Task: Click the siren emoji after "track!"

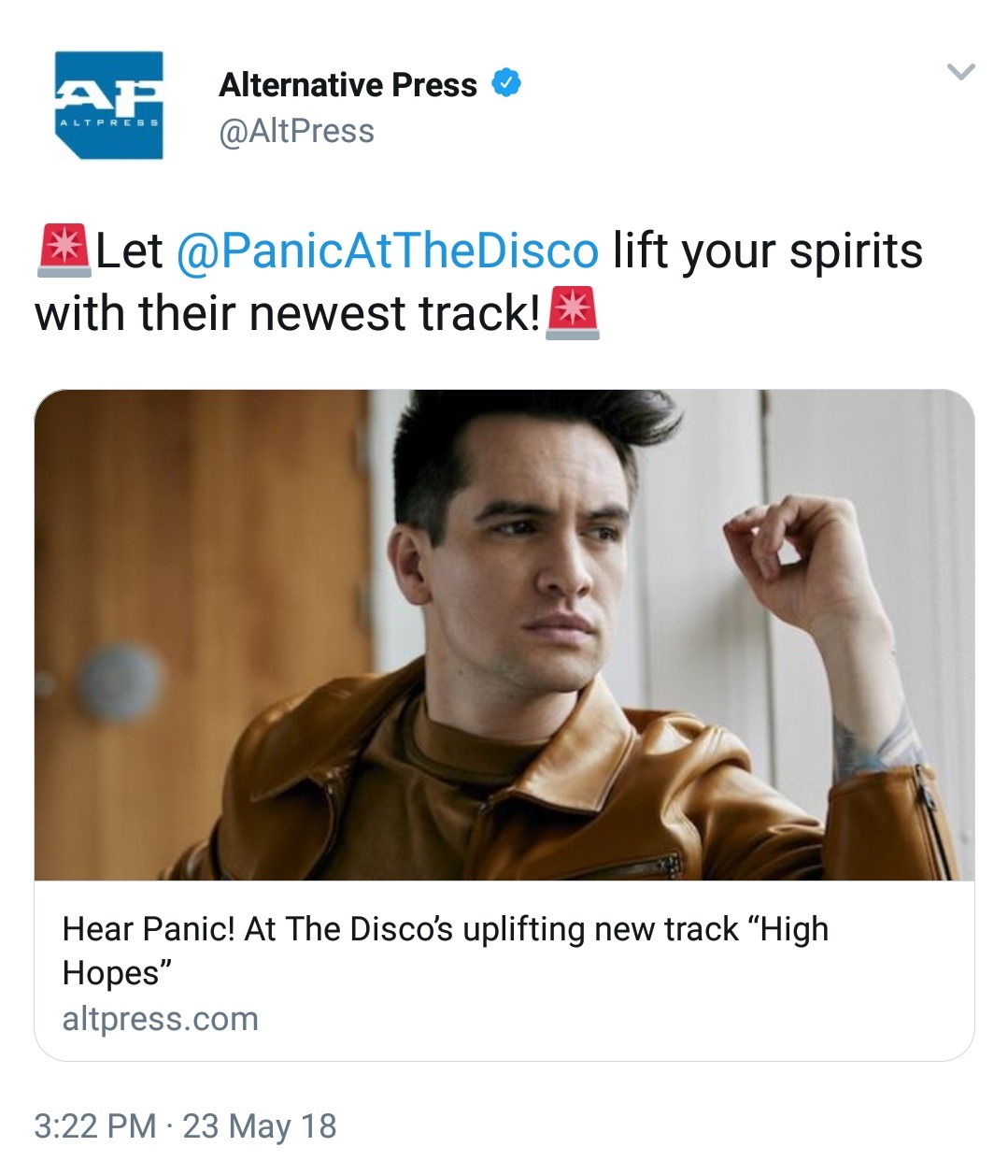Action: click(x=572, y=312)
